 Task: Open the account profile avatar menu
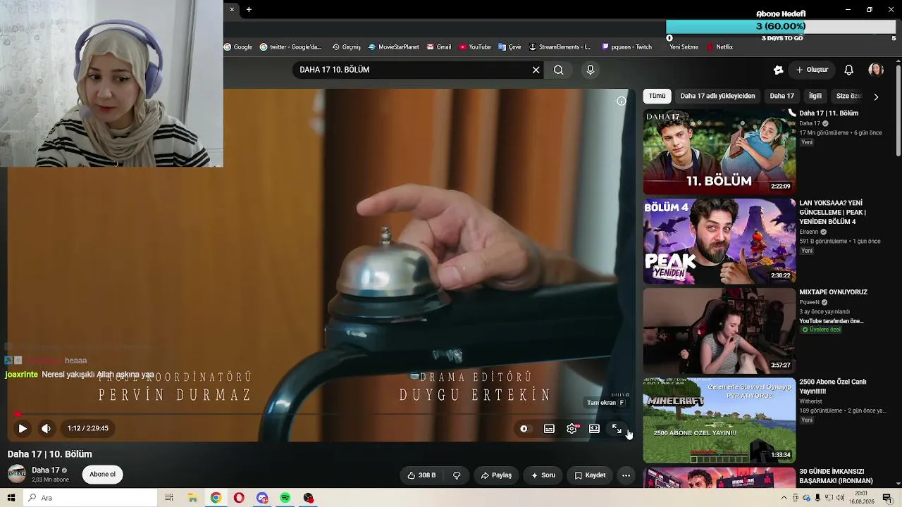tap(876, 70)
